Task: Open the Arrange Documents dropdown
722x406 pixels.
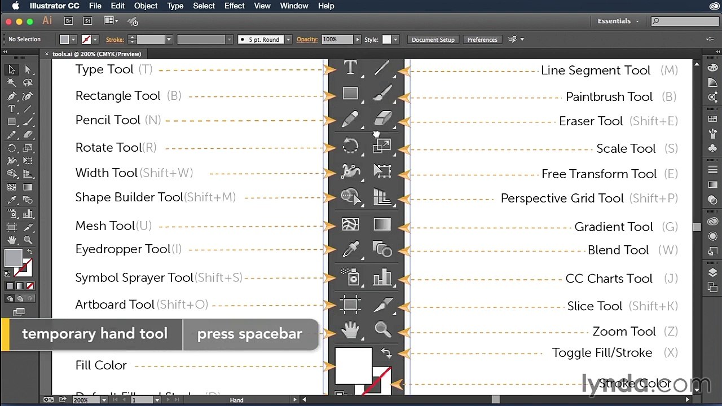Action: point(111,21)
